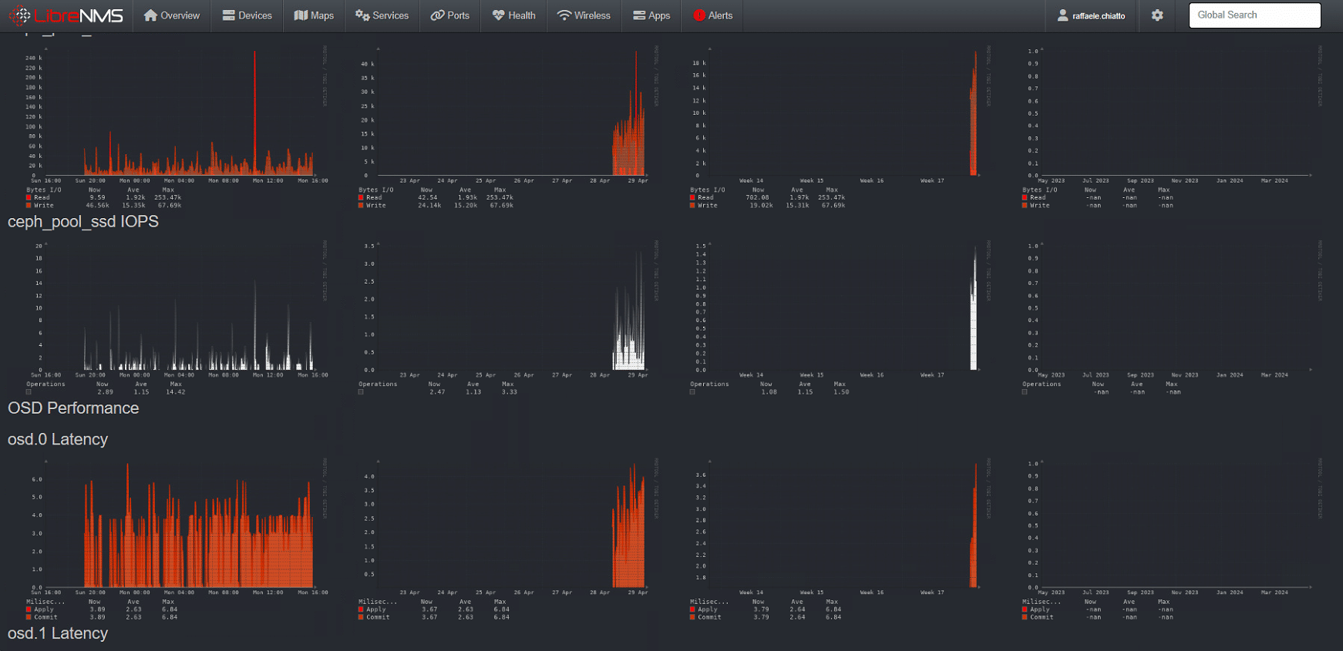
Task: Click the Apps tasks icon
Action: (x=639, y=15)
